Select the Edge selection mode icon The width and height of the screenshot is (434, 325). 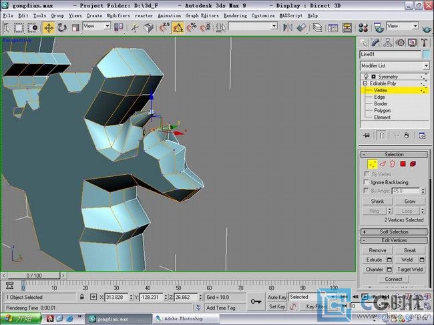point(383,164)
